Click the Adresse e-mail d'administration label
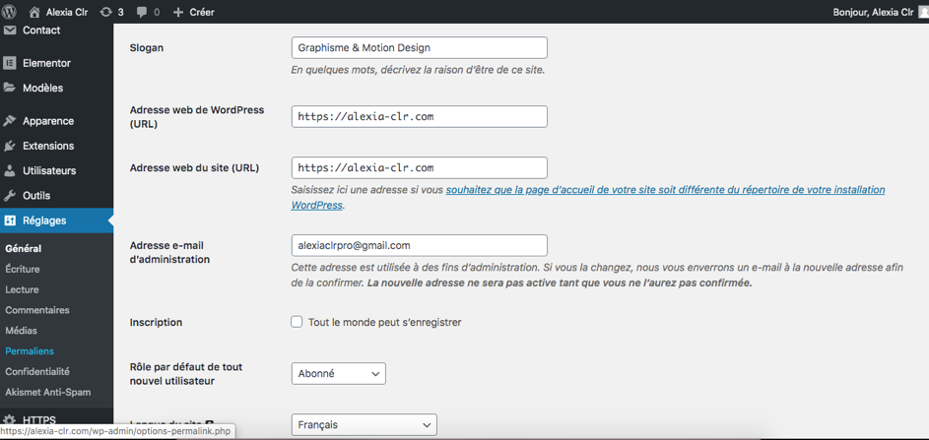This screenshot has width=929, height=440. point(169,252)
